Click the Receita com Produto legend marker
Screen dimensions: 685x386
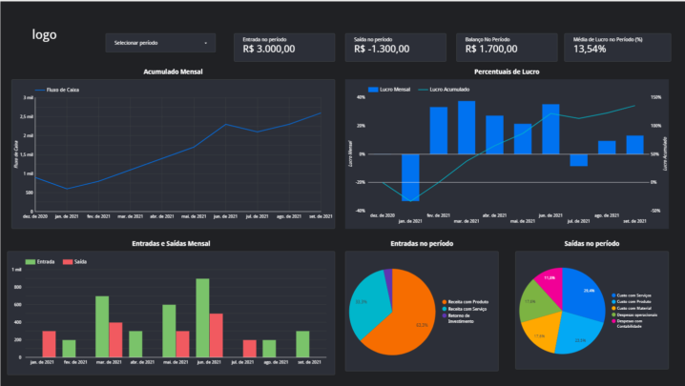click(x=443, y=301)
